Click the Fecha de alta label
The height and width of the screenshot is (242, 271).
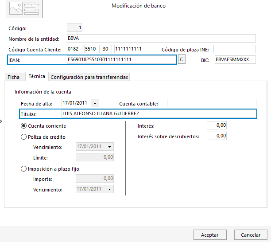36,104
